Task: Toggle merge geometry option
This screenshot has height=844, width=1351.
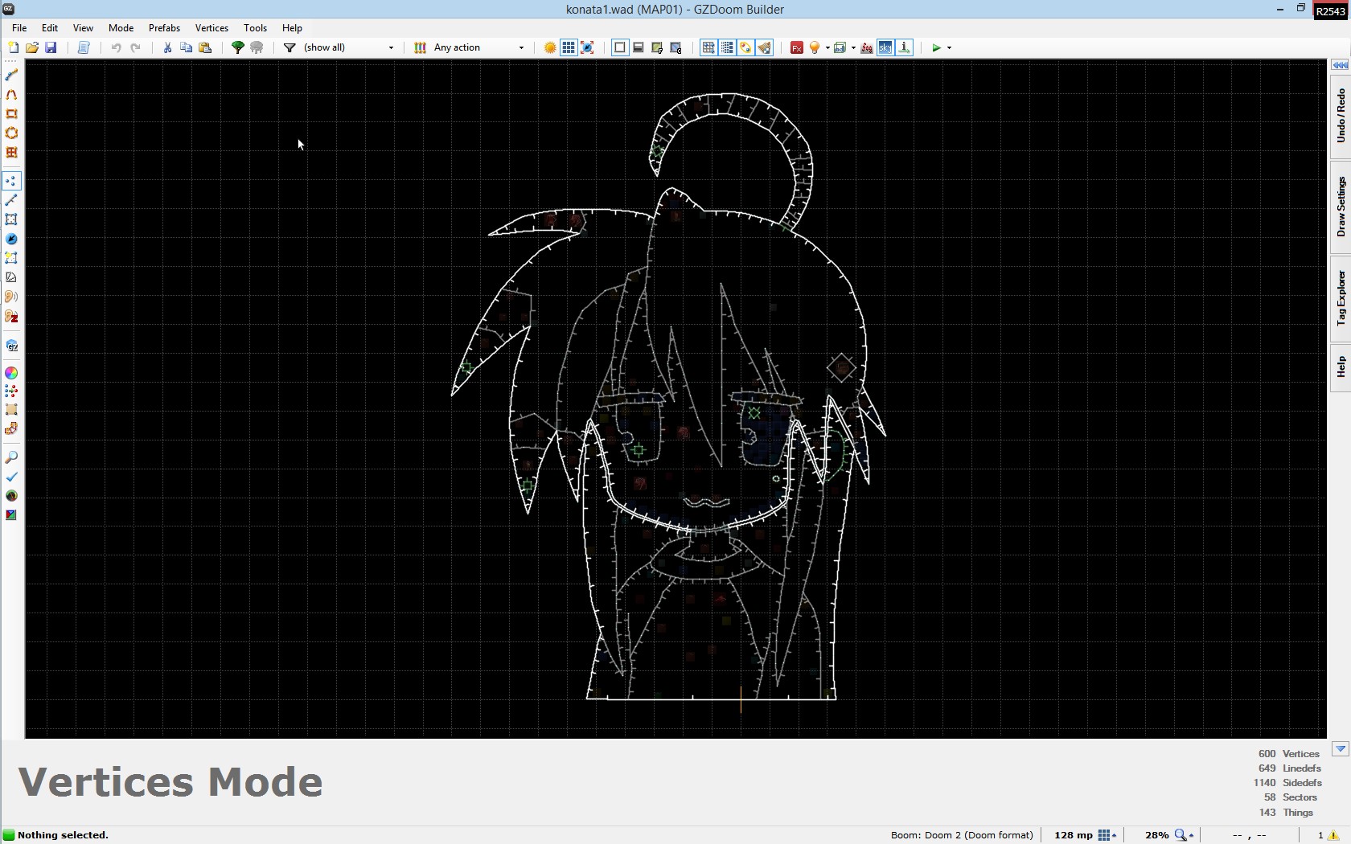Action: coord(745,47)
